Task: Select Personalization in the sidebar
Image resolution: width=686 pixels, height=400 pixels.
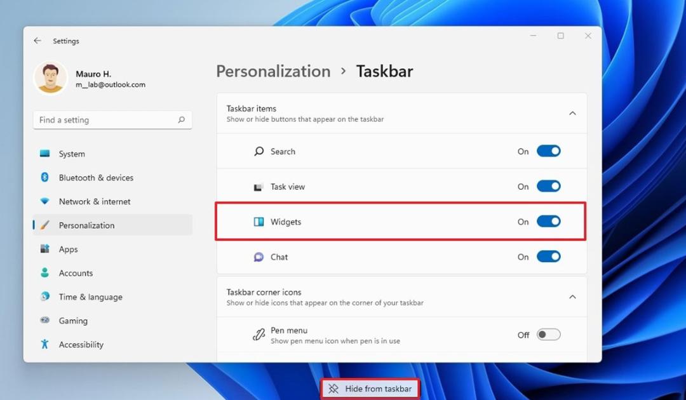Action: point(112,225)
